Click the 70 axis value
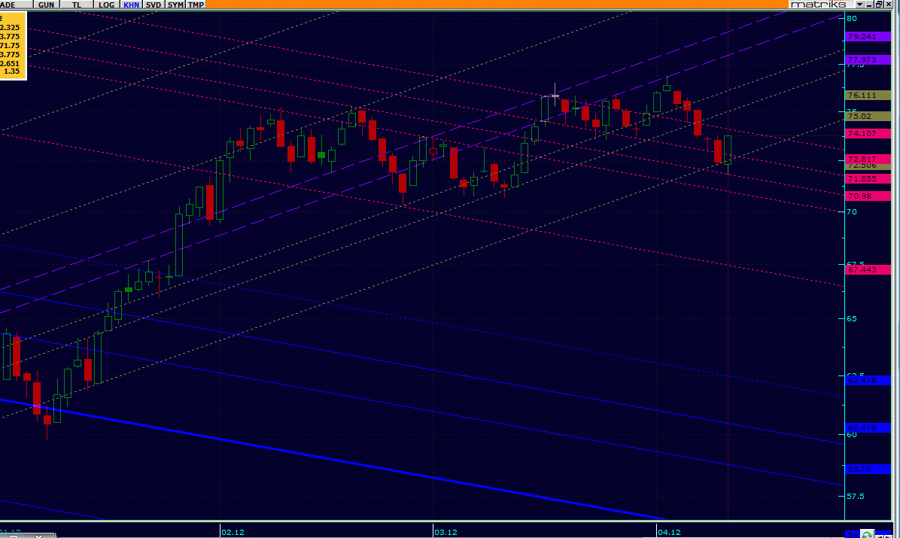The image size is (900, 538). pyautogui.click(x=852, y=212)
